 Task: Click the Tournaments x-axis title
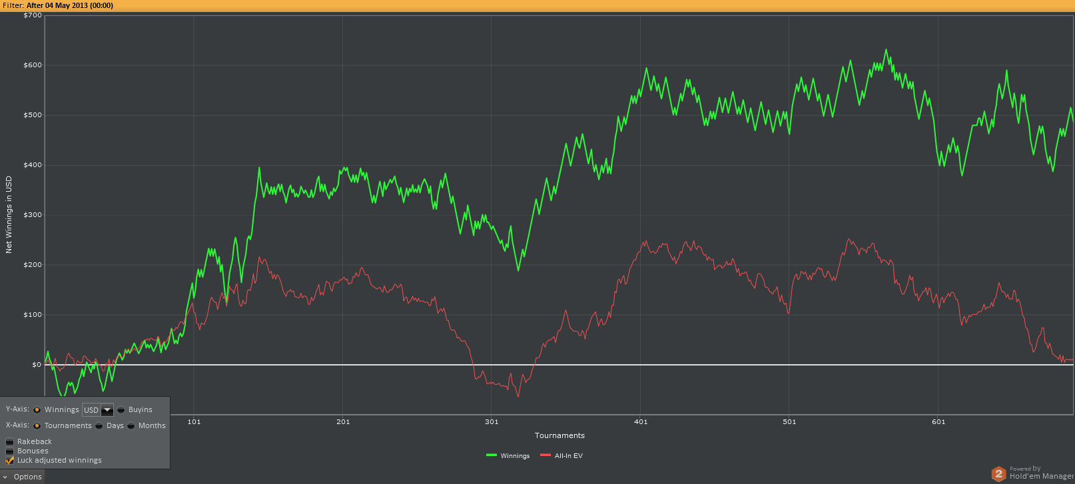click(559, 435)
